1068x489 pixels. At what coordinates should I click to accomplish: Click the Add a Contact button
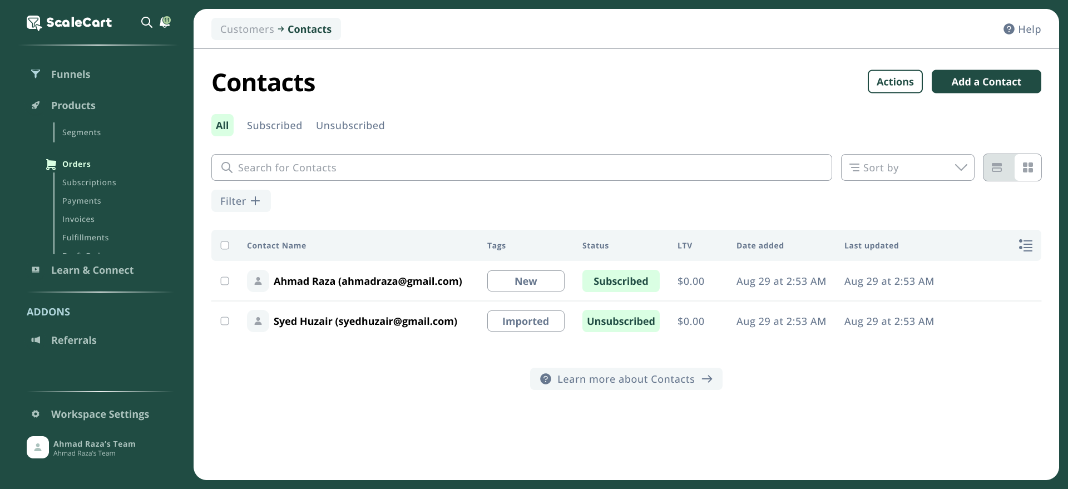coord(986,82)
